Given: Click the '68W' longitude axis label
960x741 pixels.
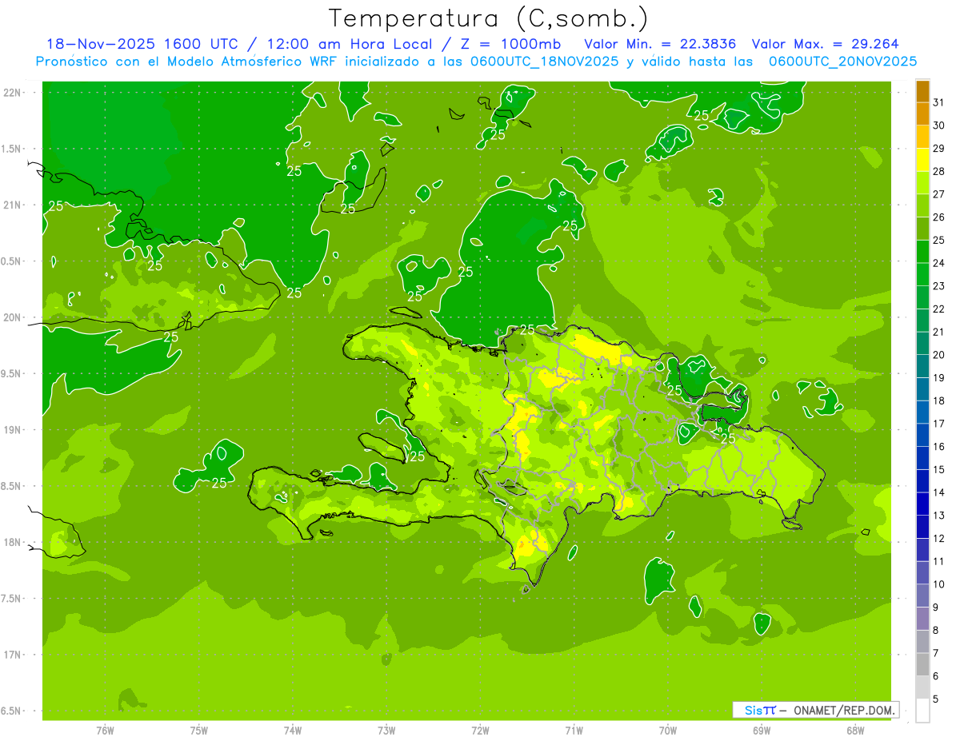Looking at the screenshot, I should (855, 730).
